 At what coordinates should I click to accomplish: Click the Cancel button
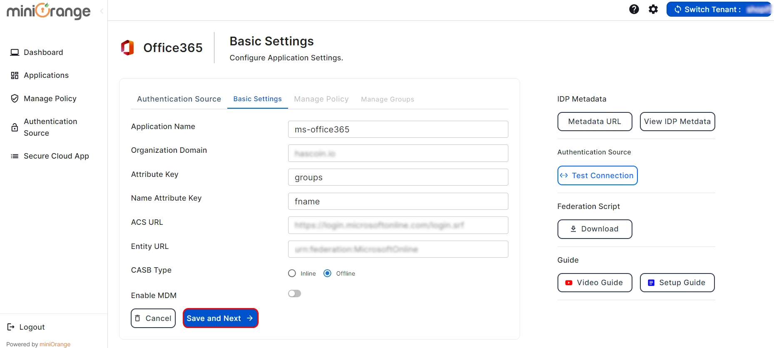[153, 318]
